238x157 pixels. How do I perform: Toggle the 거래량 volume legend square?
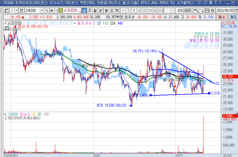pyautogui.click(x=5, y=114)
